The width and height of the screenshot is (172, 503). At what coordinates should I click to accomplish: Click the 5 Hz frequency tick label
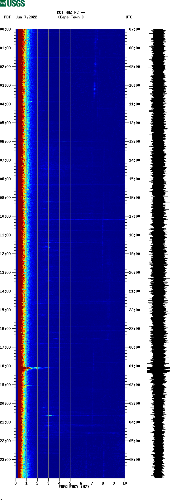click(70, 483)
